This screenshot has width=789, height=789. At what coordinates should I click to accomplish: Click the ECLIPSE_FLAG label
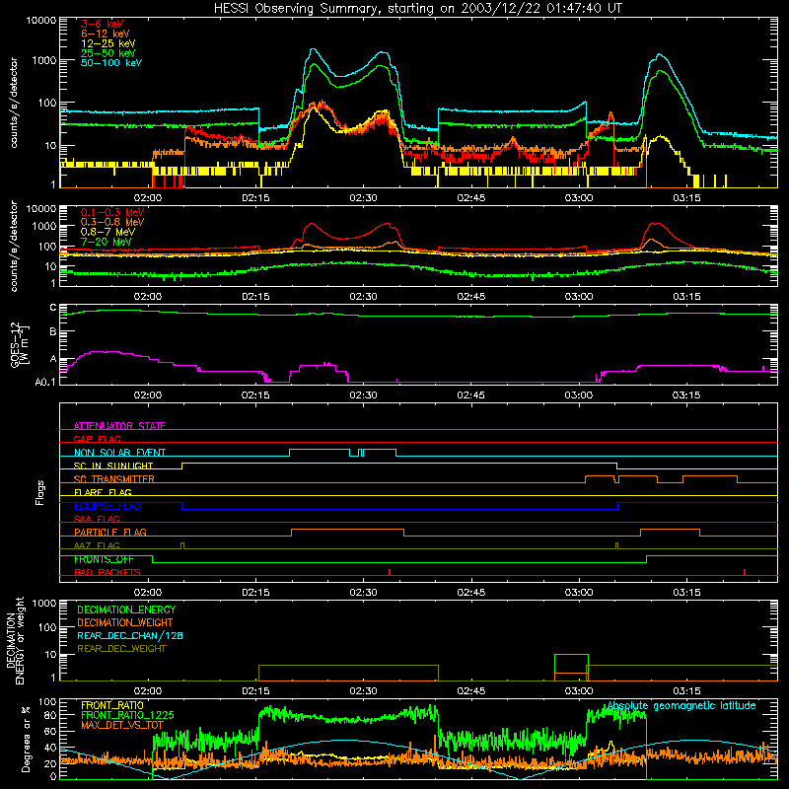click(x=108, y=506)
